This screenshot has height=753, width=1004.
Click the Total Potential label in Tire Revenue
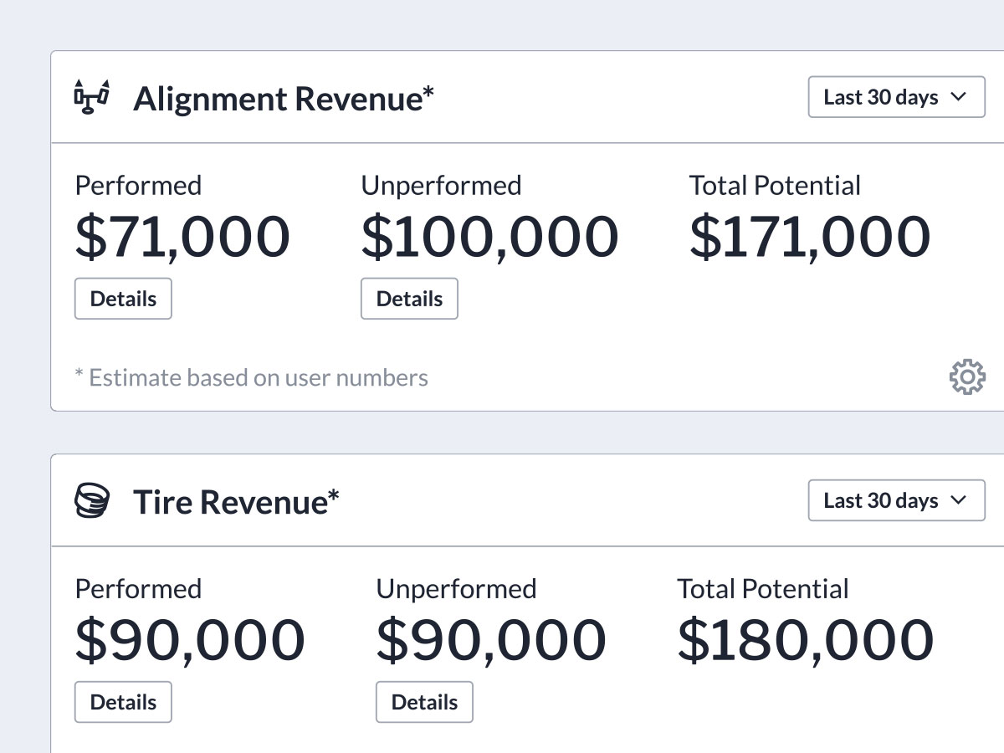point(762,589)
